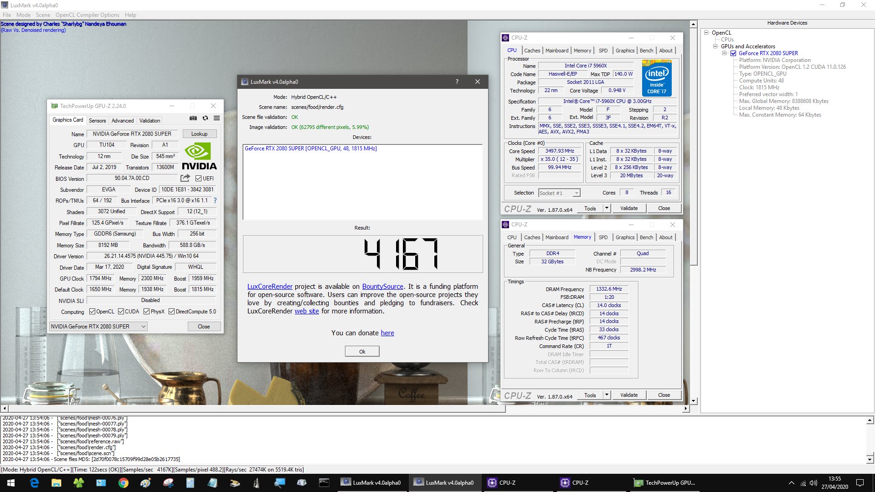Screen dimensions: 875x492
Task: Open the LuxCoreRender web site link
Action: click(x=307, y=311)
